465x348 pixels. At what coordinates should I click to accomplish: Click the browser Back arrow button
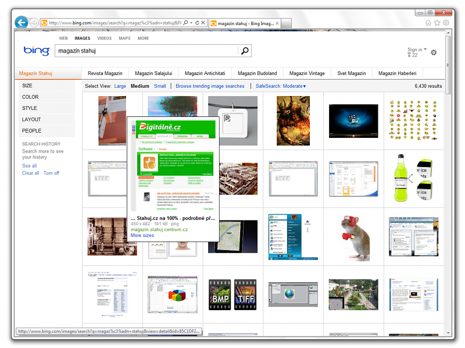(x=22, y=22)
